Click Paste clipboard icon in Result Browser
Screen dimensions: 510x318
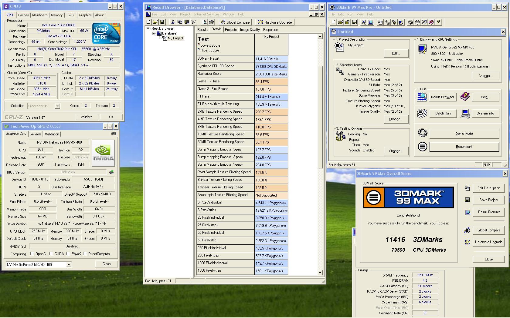(x=187, y=22)
